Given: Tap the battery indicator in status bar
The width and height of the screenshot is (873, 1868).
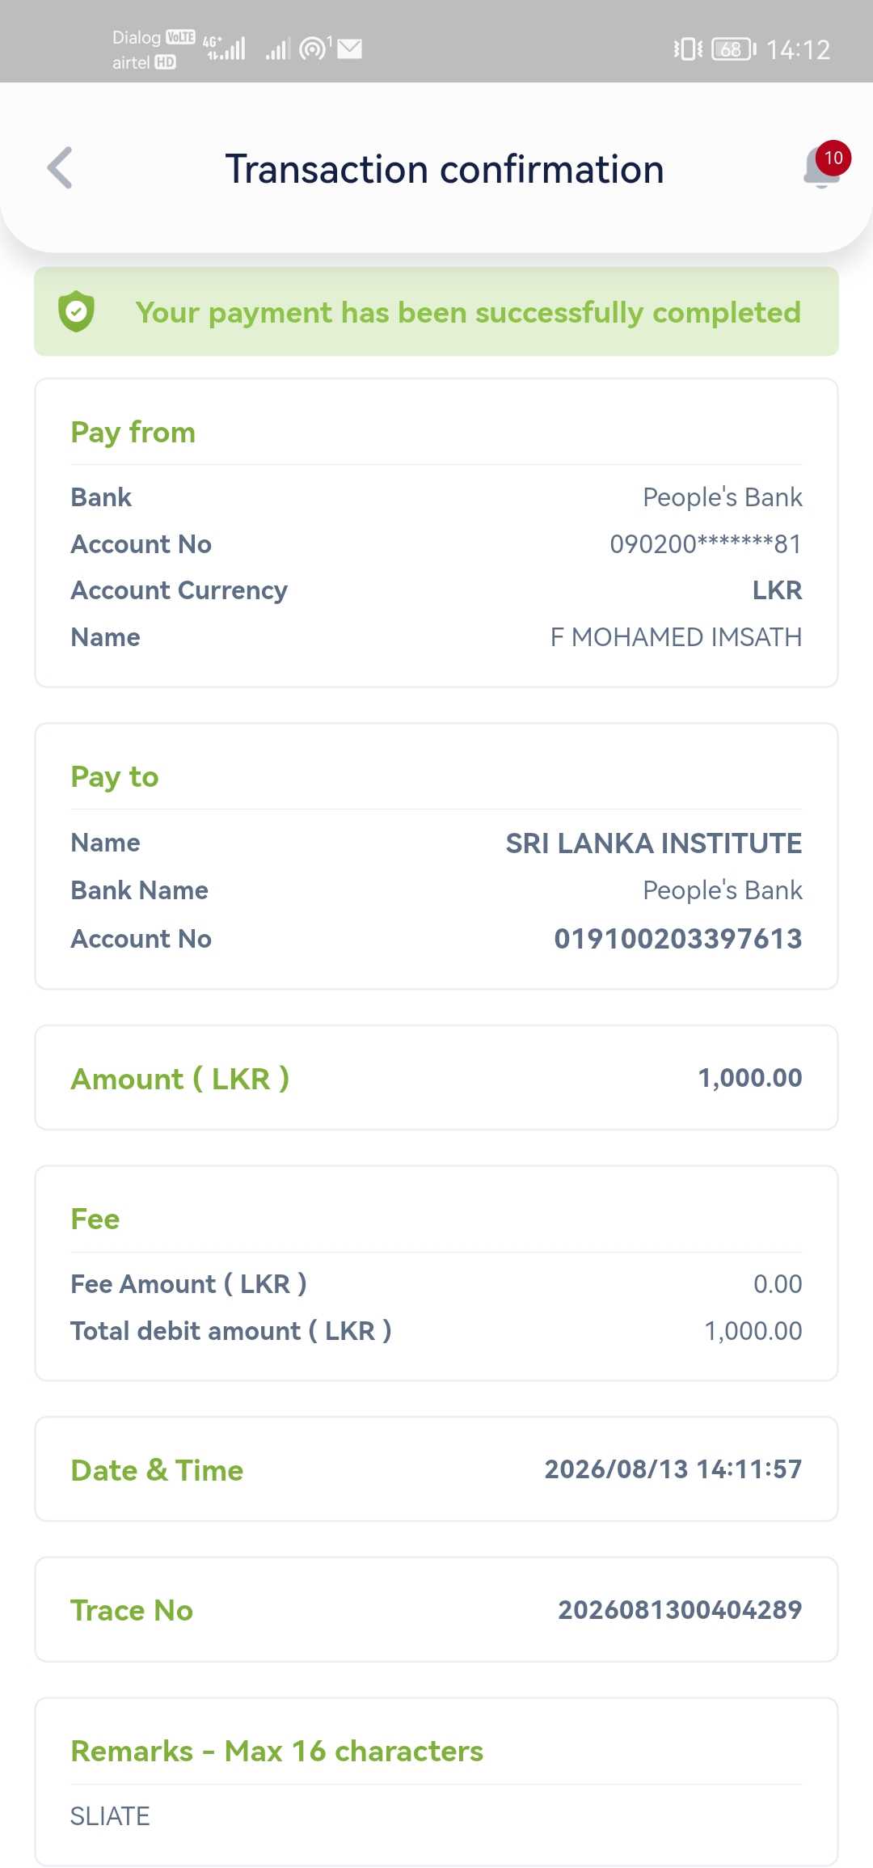Looking at the screenshot, I should pos(734,49).
